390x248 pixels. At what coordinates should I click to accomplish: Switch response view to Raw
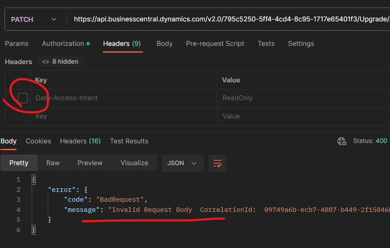pos(53,163)
